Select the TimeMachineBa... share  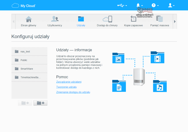coord(29,77)
